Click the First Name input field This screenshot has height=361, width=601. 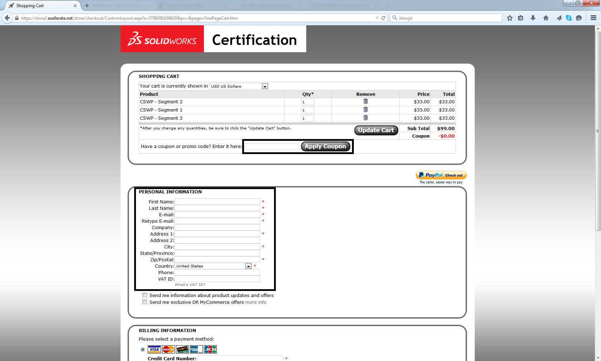[217, 202]
